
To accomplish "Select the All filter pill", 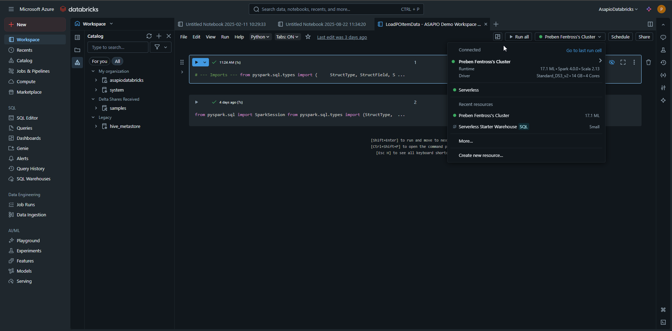I will click(x=118, y=61).
